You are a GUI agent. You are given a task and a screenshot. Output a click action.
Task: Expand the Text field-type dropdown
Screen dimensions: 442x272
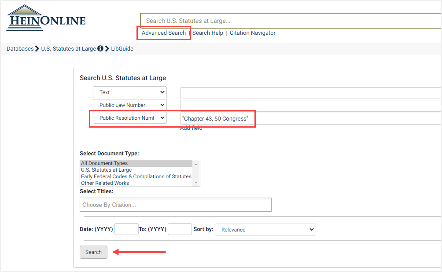(130, 92)
